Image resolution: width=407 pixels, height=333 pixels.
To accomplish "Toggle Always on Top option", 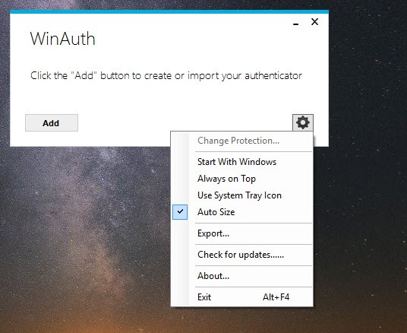I will [226, 179].
